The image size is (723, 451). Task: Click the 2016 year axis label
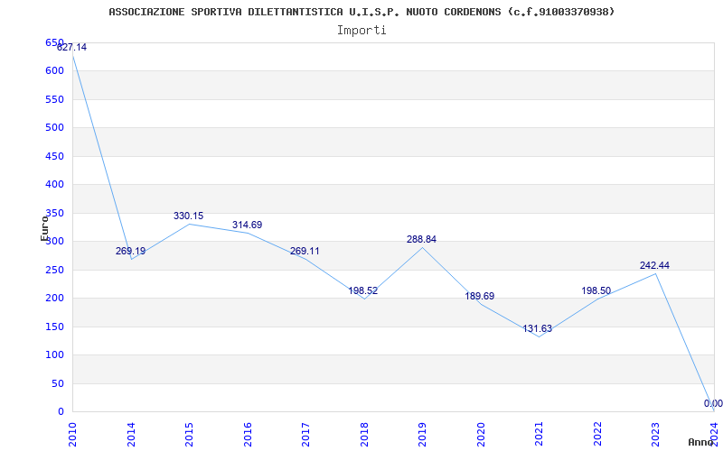[x=248, y=434]
